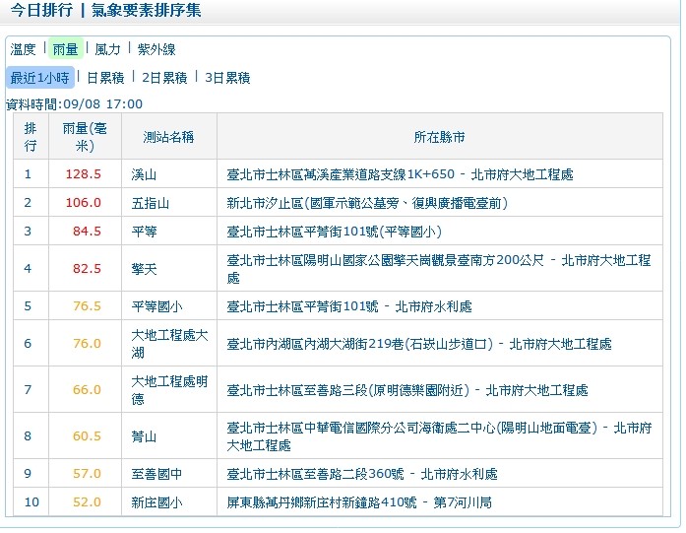The image size is (686, 533).
Task: Show the 日累積 rainfall ranking
Action: coord(105,78)
